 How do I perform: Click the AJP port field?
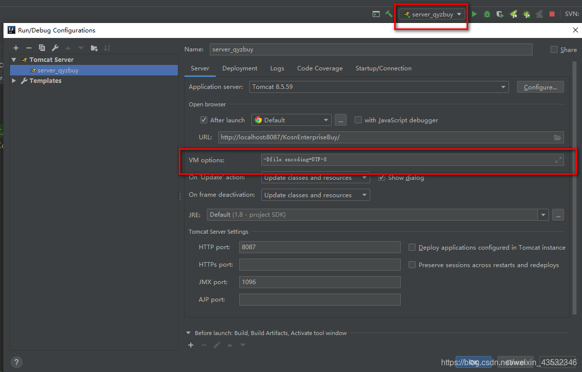(x=320, y=299)
